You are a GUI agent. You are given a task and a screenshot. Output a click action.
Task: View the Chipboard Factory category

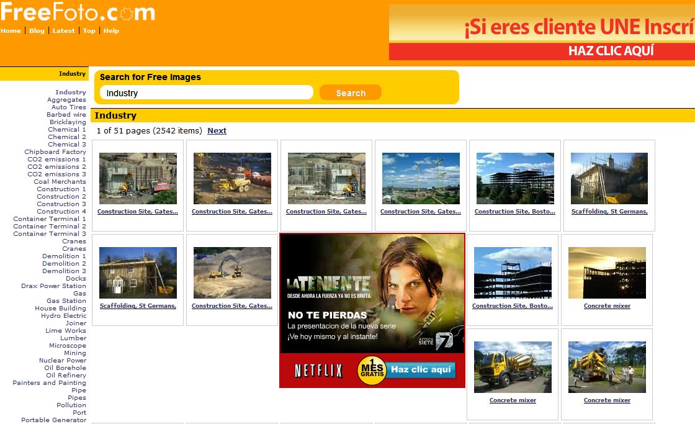pos(55,151)
